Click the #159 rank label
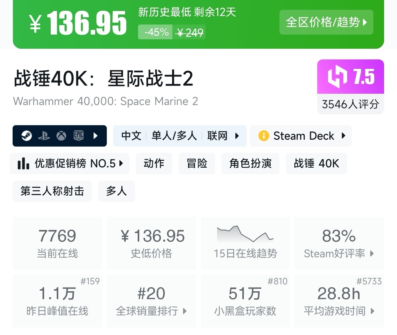 (x=90, y=281)
